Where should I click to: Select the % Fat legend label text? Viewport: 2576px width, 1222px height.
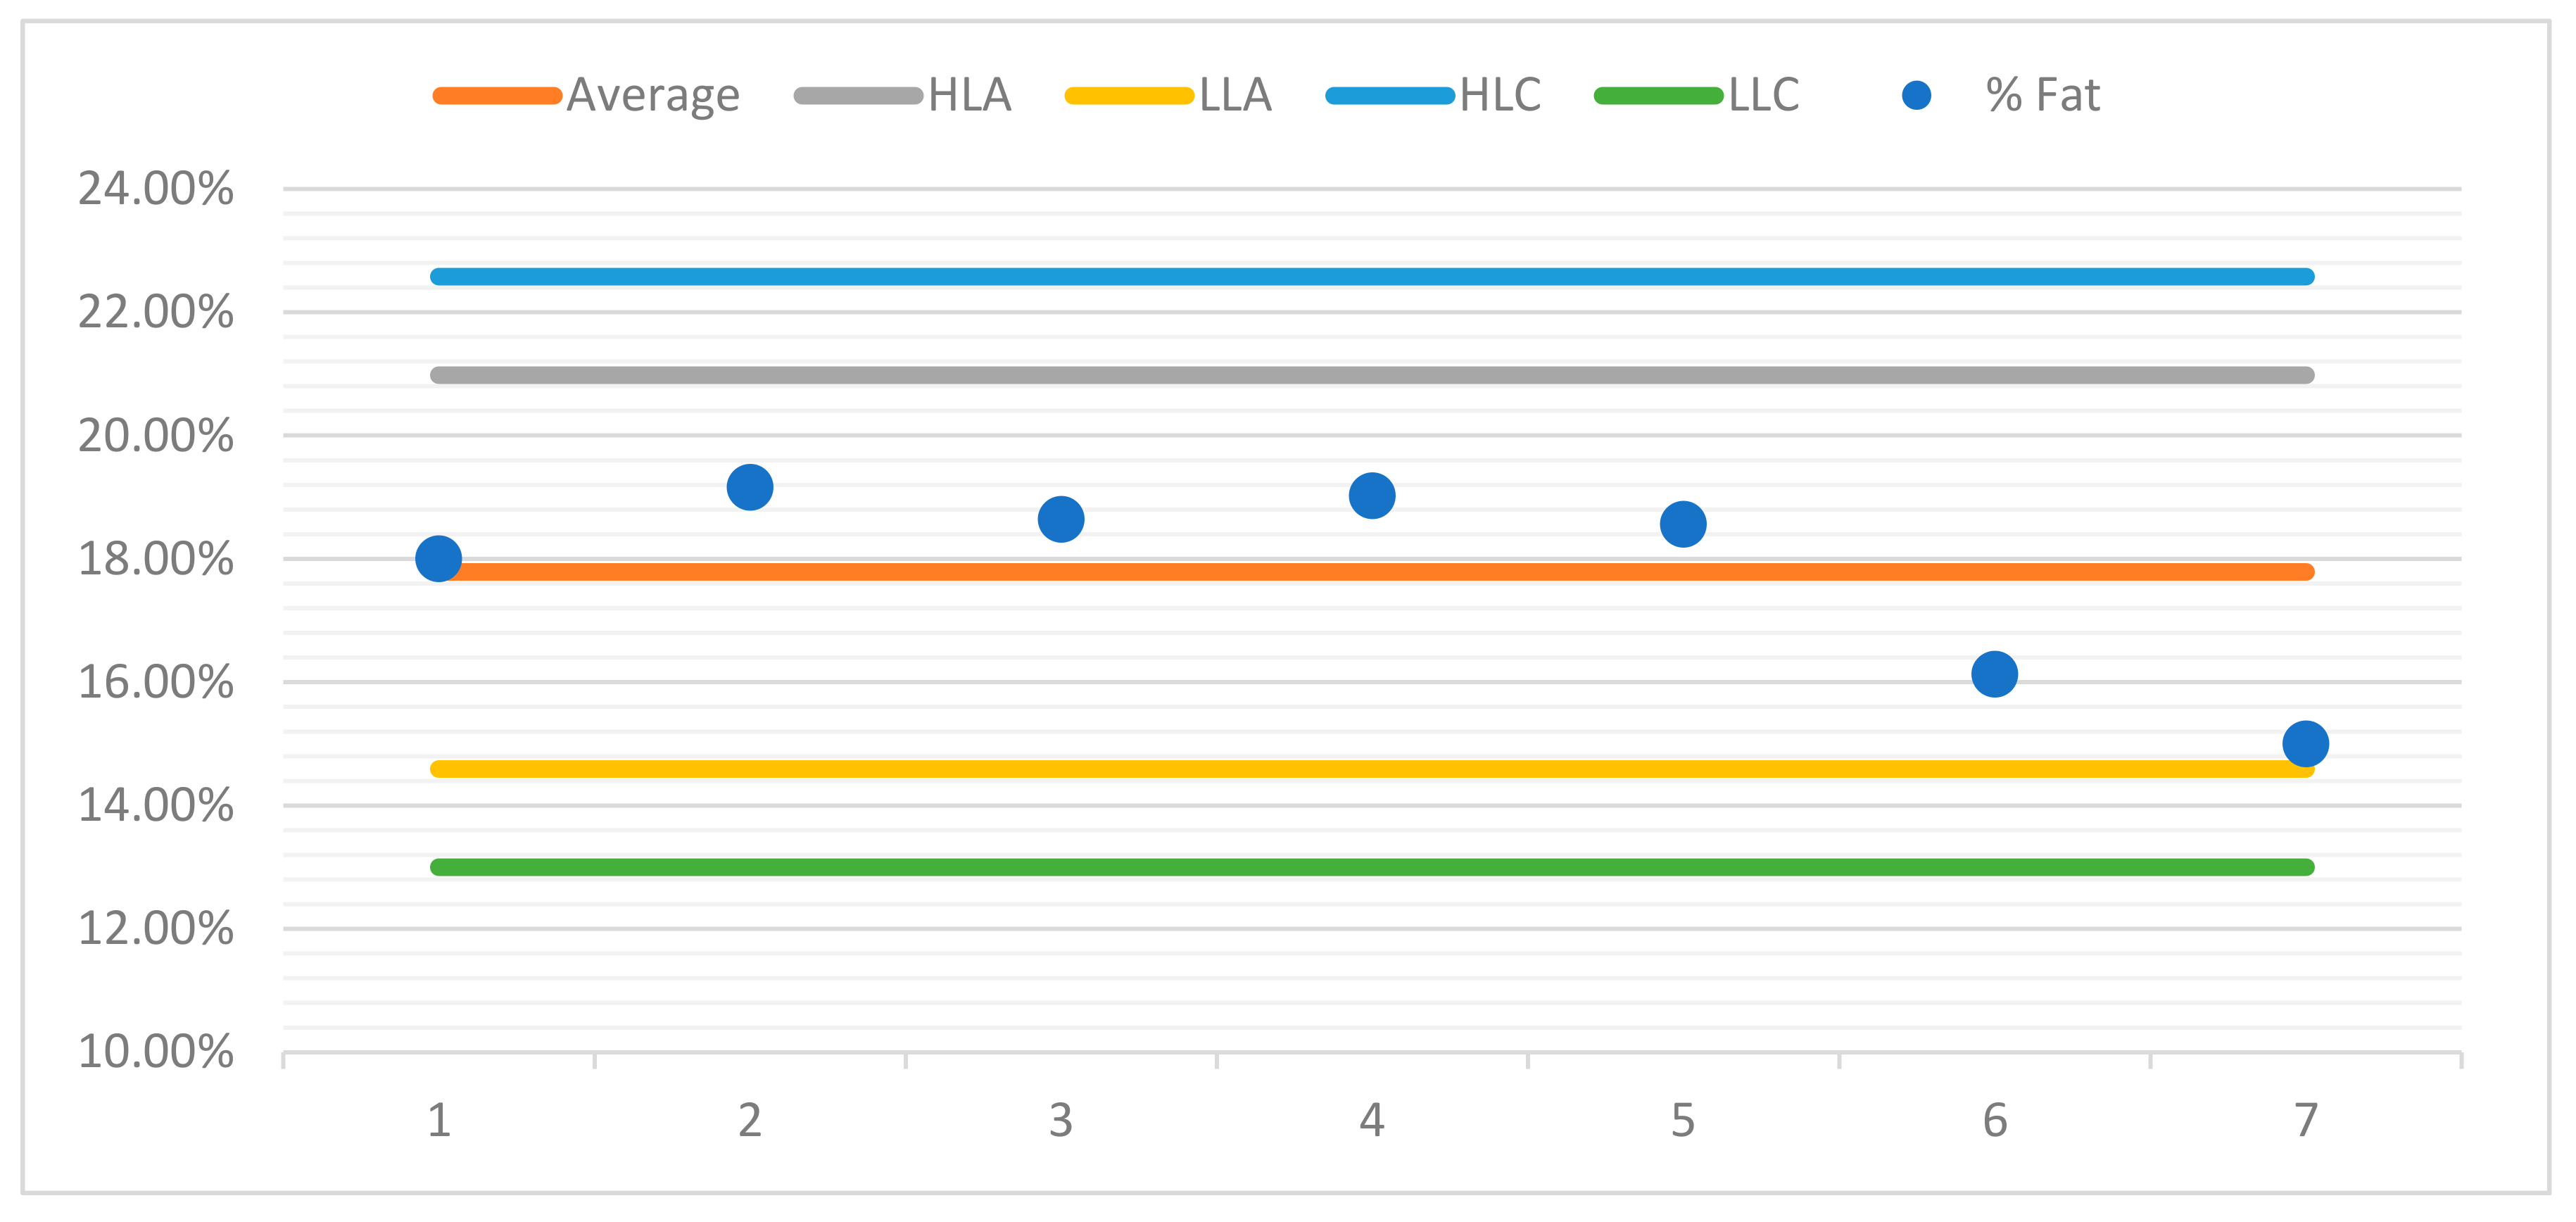tap(2042, 96)
